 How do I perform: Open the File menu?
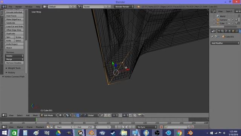[11, 7]
